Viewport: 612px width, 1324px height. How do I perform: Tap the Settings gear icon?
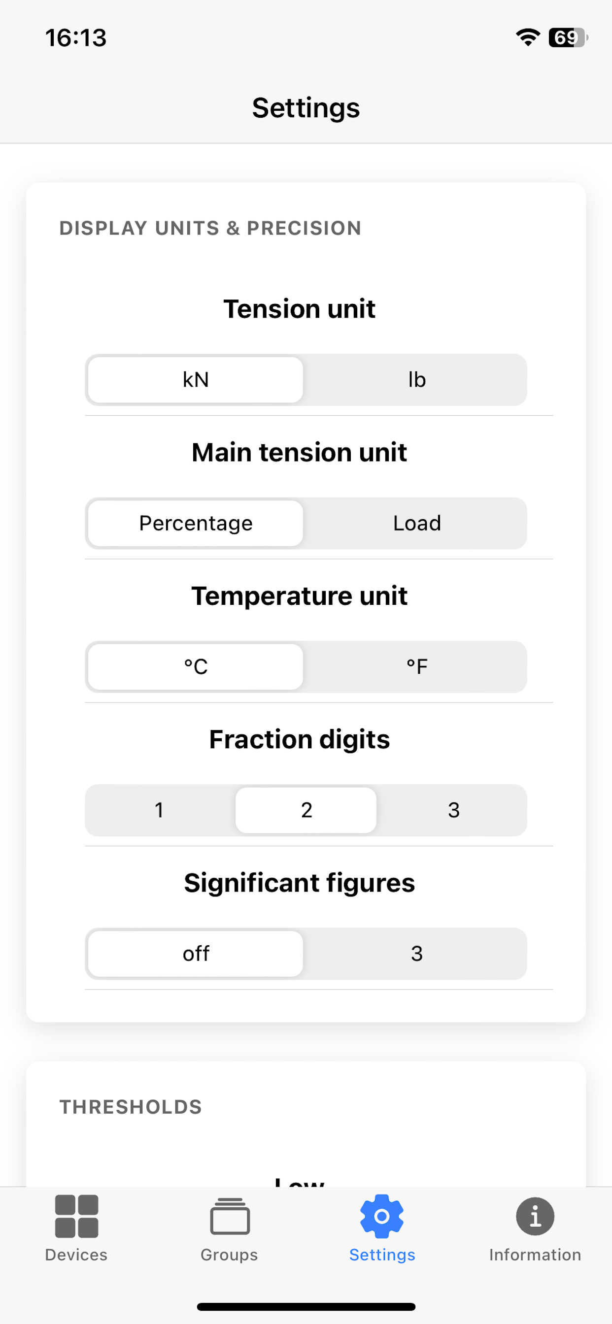coord(381,1216)
